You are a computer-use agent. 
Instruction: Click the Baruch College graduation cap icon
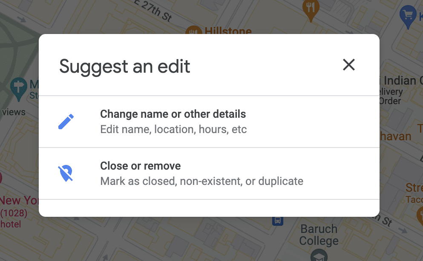pyautogui.click(x=319, y=255)
